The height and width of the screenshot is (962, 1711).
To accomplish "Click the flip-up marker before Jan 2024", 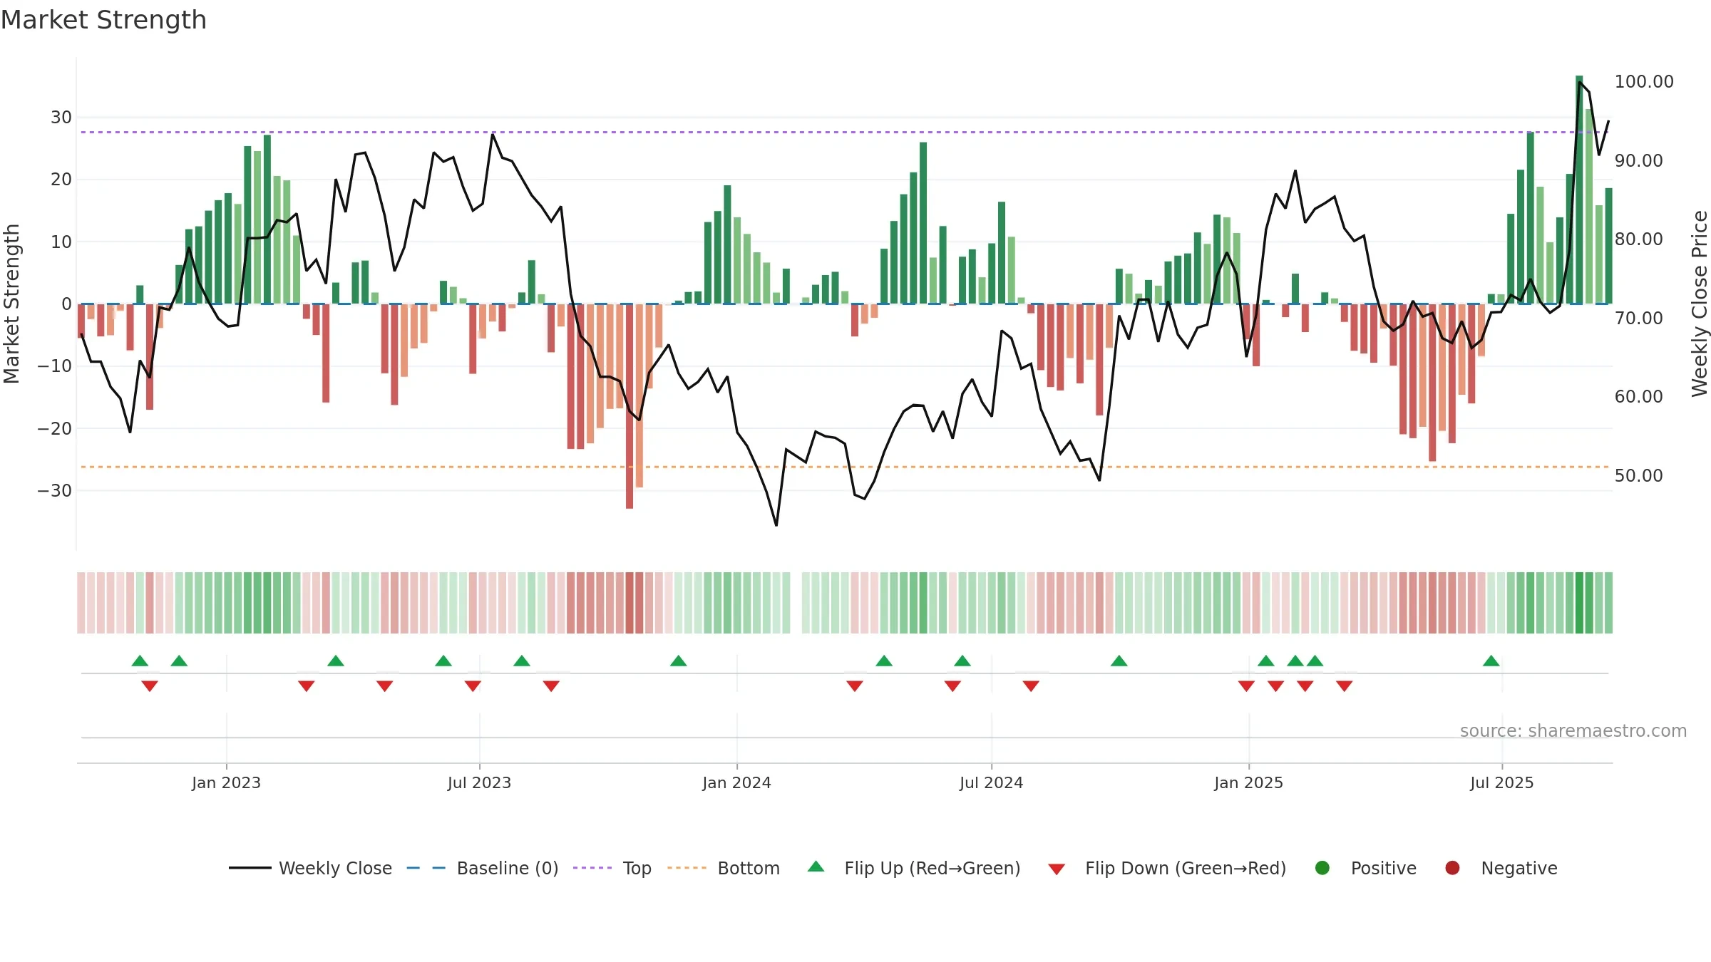I will tap(679, 661).
